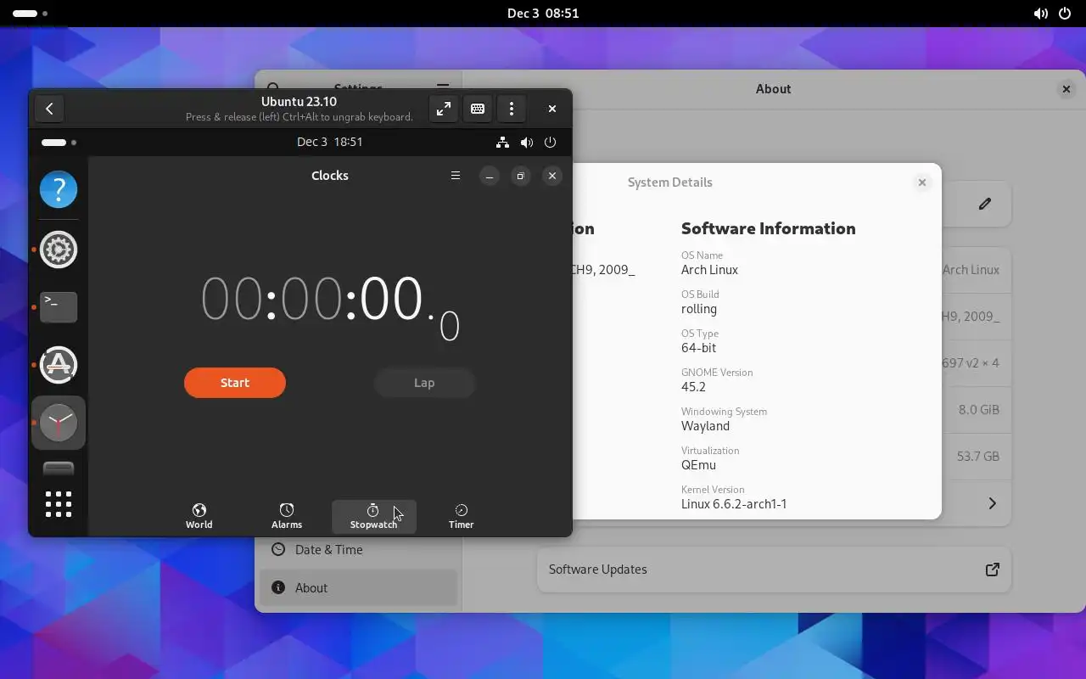Click the 8.0 GiB memory value
The image size is (1086, 679).
pos(978,409)
